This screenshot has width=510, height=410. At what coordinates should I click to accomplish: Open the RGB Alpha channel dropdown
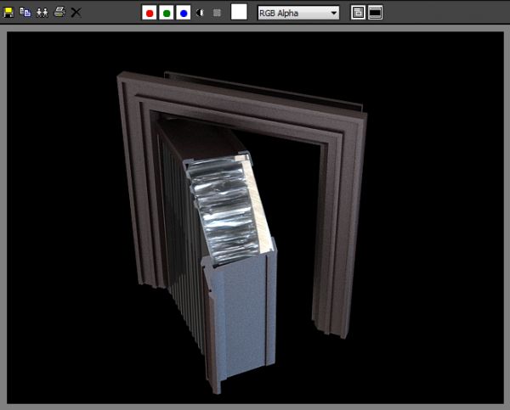297,13
